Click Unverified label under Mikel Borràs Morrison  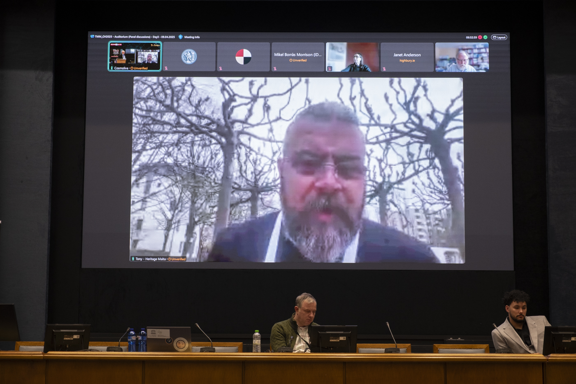pyautogui.click(x=298, y=61)
